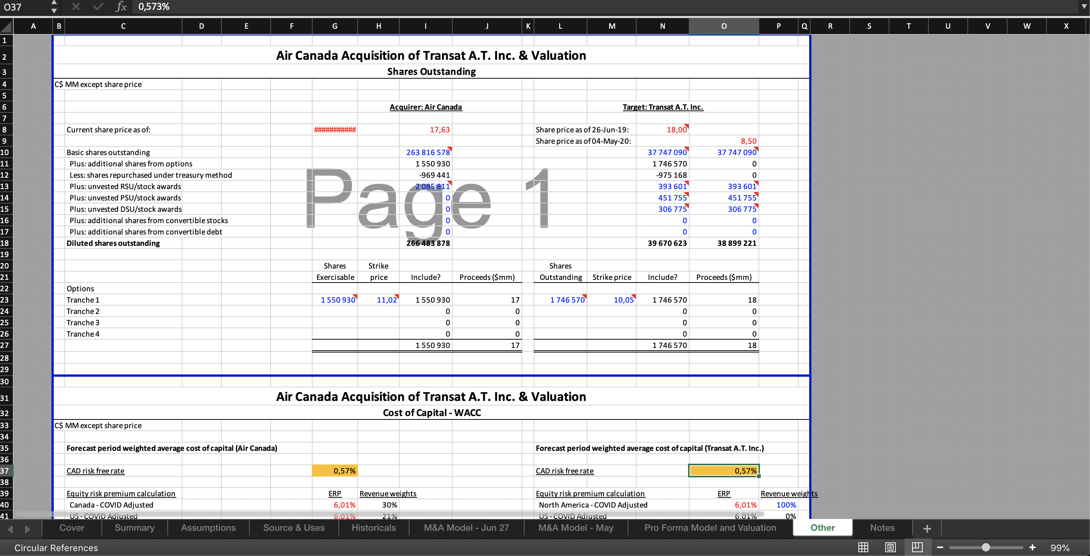Open the M&A Model - May tab
This screenshot has width=1090, height=556.
[576, 528]
